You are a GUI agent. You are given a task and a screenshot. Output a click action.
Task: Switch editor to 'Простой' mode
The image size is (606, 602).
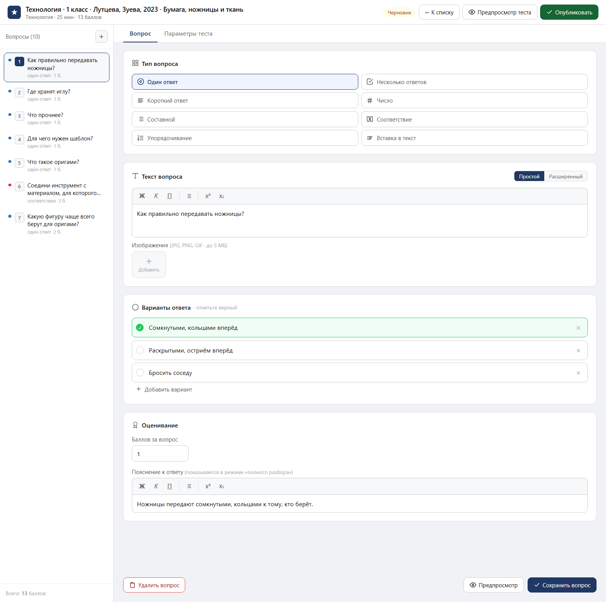529,176
